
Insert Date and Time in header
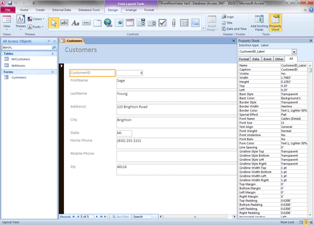point(234,29)
